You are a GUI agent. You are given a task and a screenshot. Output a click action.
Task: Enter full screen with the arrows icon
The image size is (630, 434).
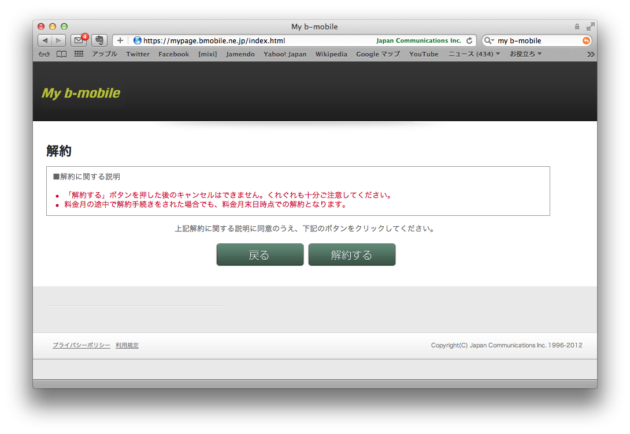coord(590,27)
